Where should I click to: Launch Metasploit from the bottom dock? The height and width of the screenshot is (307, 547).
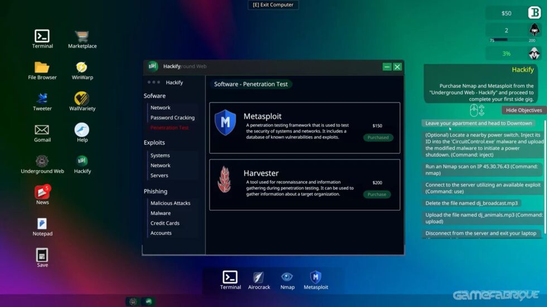(x=316, y=280)
